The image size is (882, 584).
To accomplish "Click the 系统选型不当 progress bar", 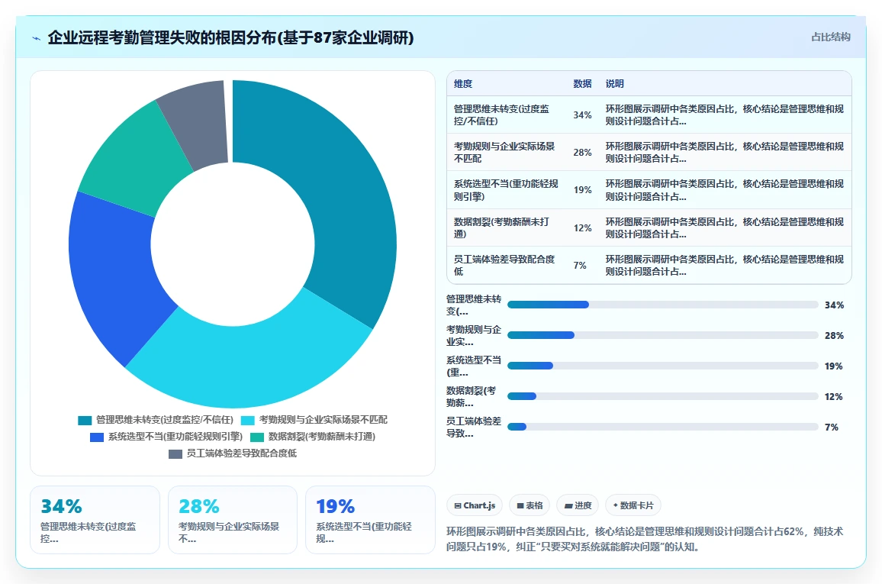I will point(662,366).
